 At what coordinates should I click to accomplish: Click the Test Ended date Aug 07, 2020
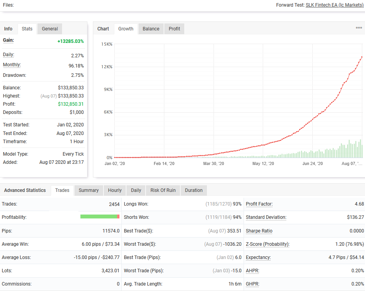point(70,133)
